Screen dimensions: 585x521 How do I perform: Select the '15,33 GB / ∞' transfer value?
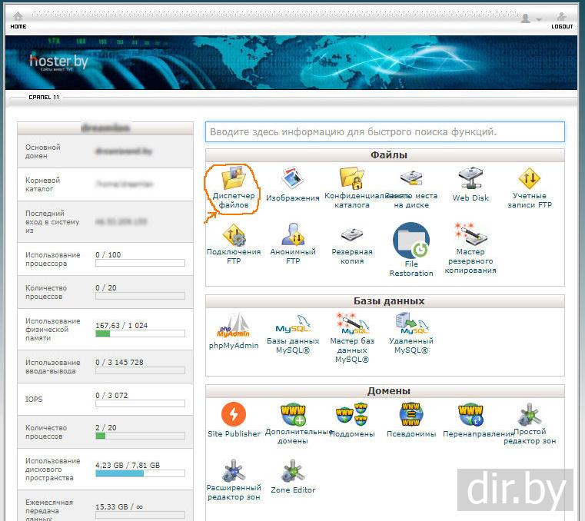pos(119,506)
